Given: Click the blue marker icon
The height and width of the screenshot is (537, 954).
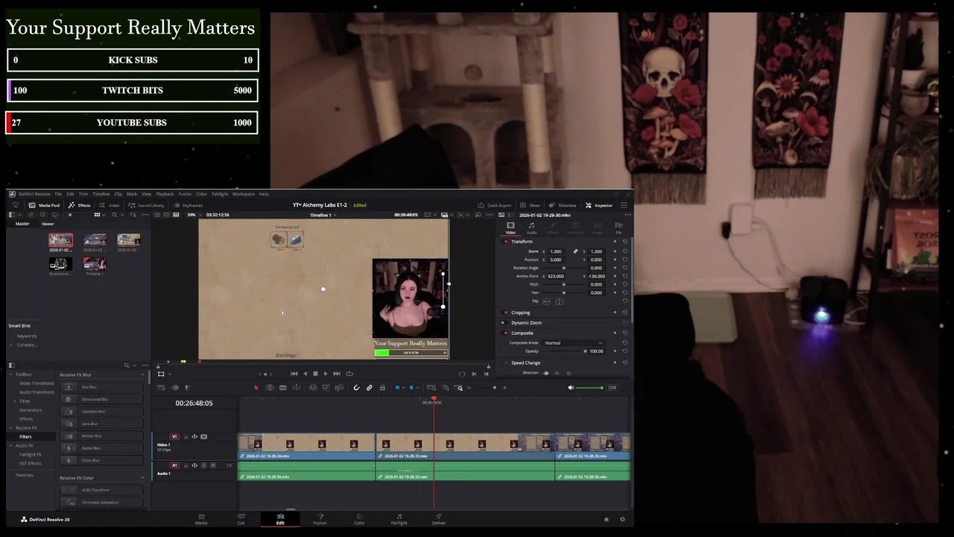Looking at the screenshot, I should click(x=411, y=388).
